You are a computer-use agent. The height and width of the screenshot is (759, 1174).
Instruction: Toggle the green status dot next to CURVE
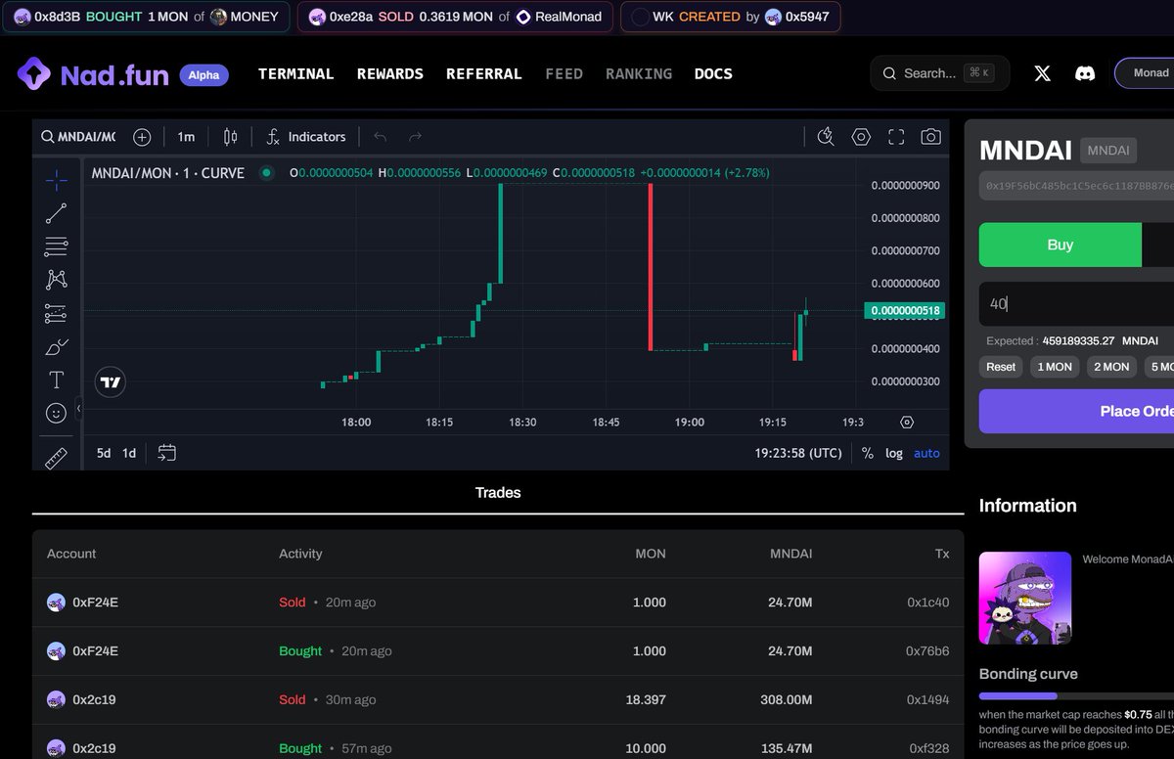pyautogui.click(x=266, y=173)
